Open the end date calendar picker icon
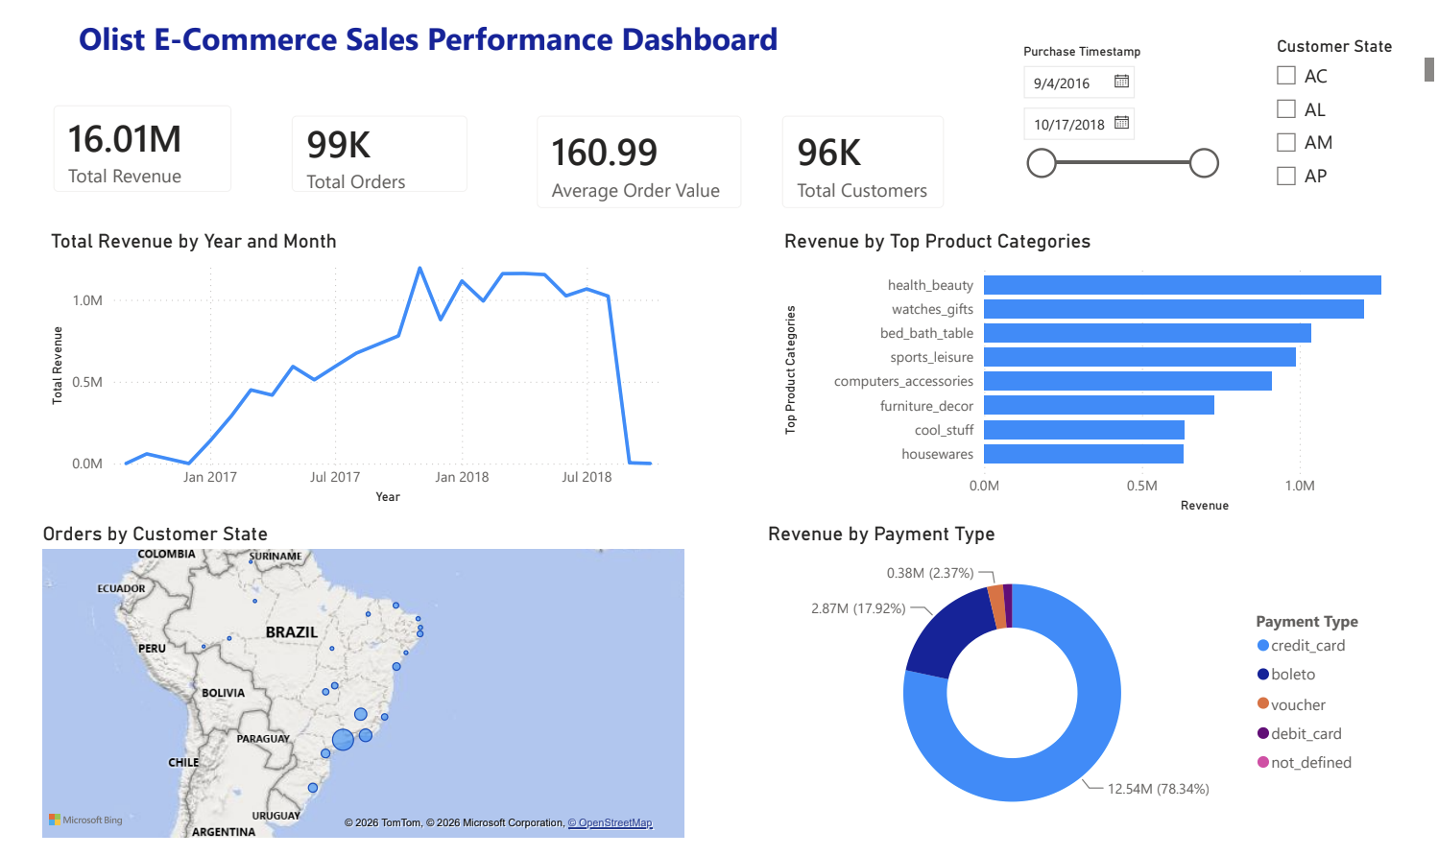 coord(1121,123)
